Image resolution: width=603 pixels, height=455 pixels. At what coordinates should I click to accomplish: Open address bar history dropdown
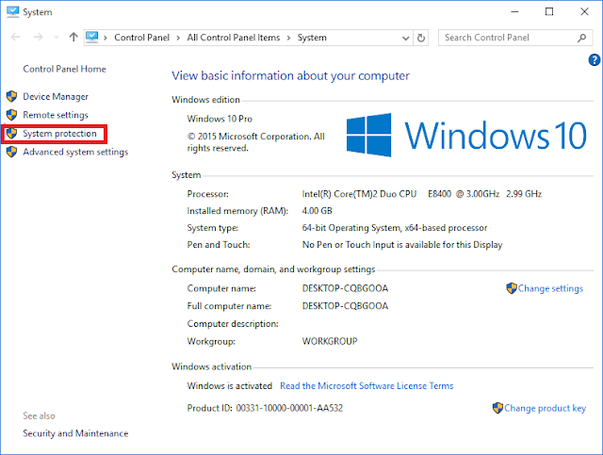[x=405, y=38]
